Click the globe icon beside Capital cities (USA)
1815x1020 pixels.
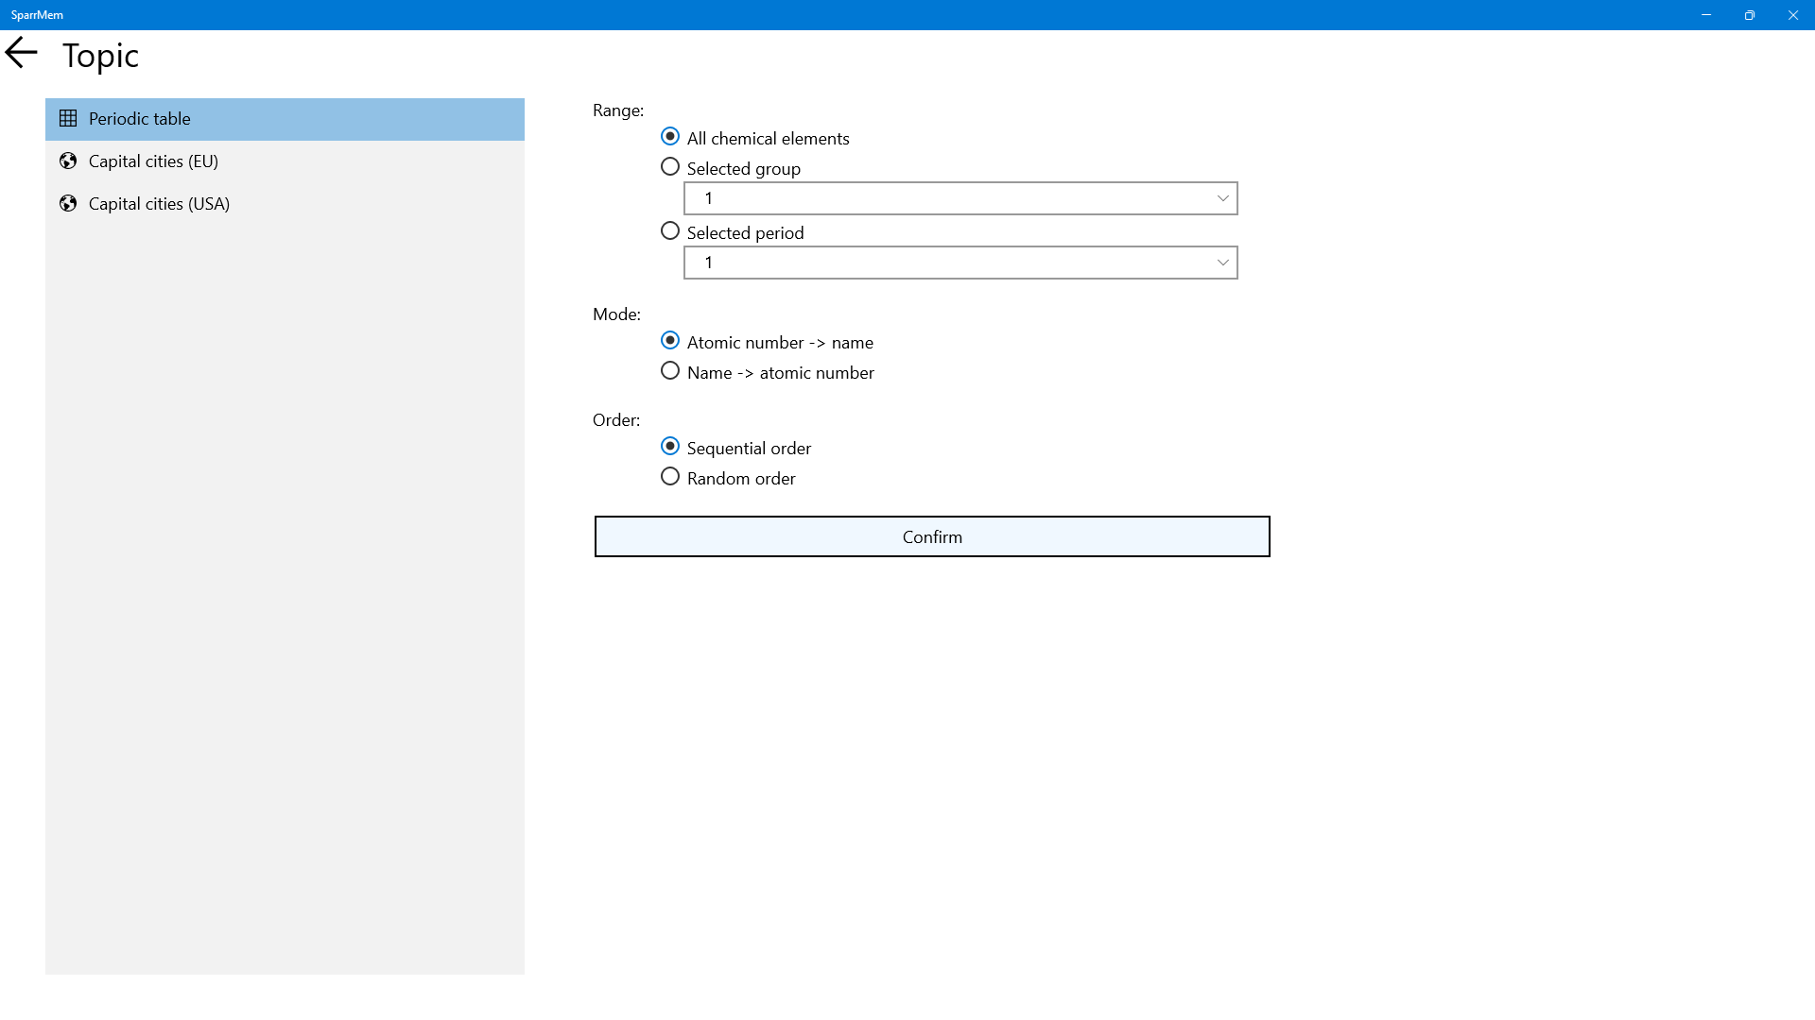(x=68, y=204)
